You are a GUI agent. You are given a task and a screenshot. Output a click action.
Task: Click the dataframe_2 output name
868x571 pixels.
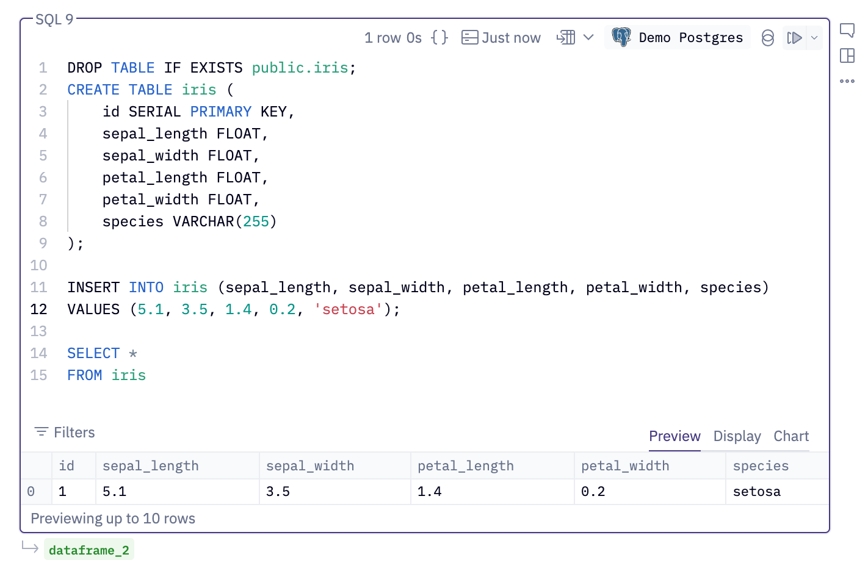click(x=89, y=550)
